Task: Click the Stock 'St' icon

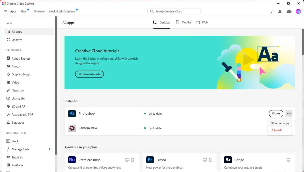Action: (x=8, y=141)
